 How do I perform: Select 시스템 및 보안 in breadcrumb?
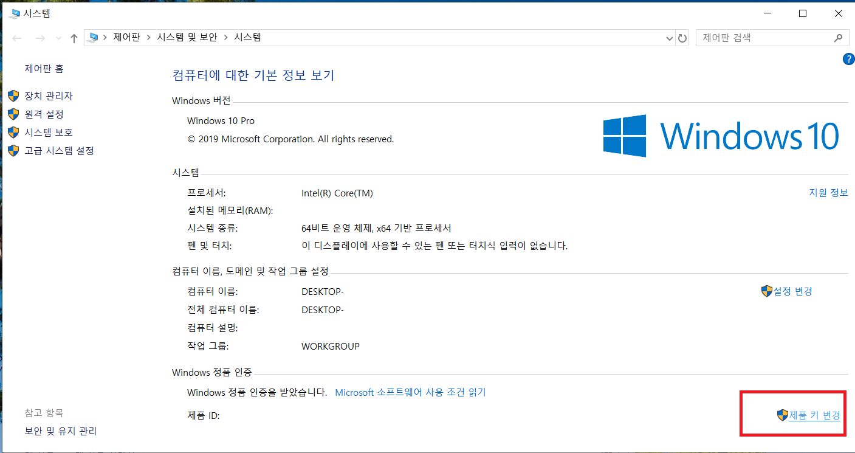(x=187, y=38)
